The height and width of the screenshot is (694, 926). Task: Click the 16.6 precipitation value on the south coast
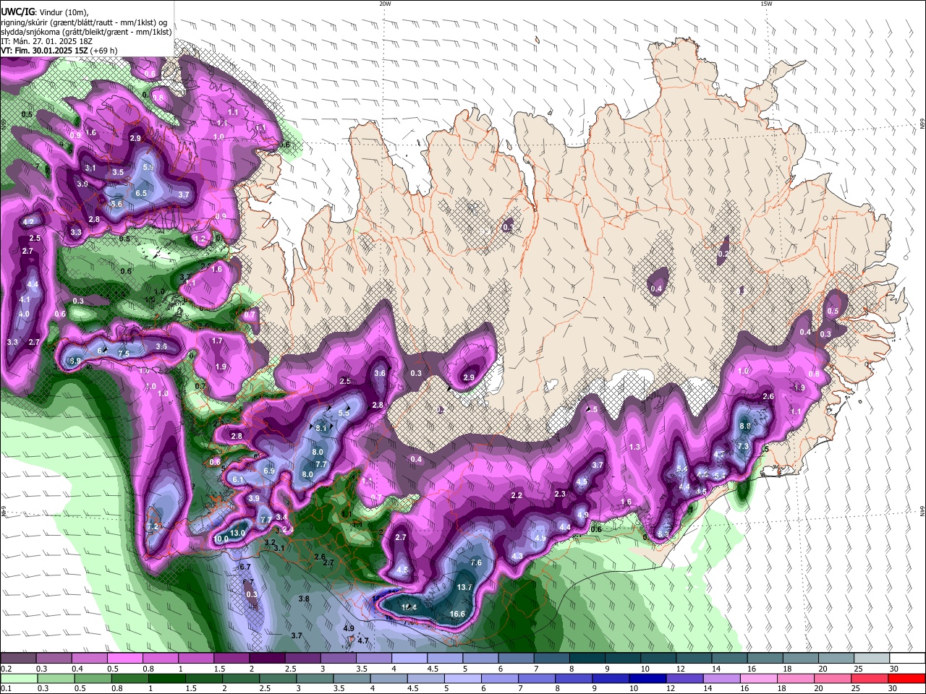click(457, 614)
